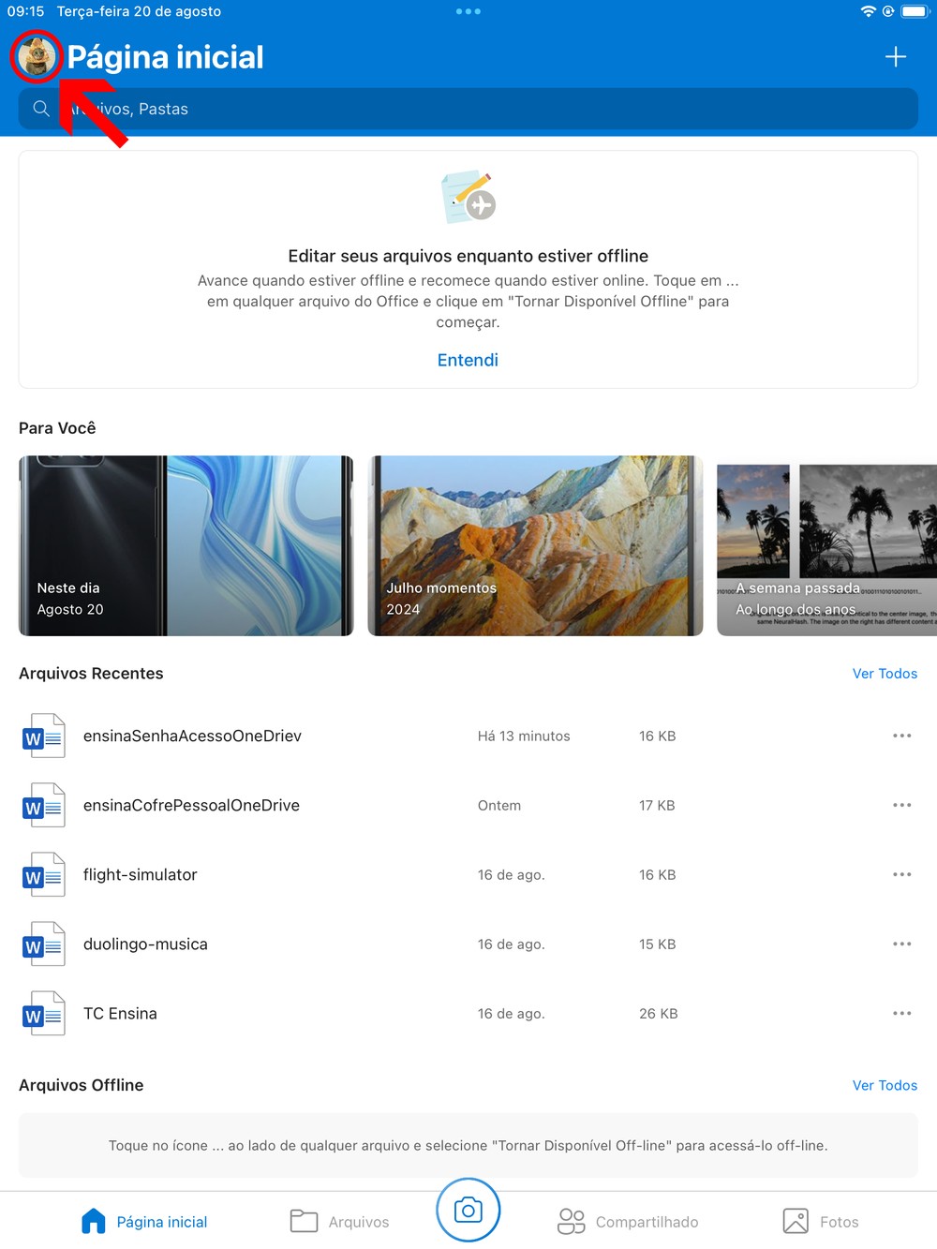Tap the 15 KB file size

coord(658,944)
